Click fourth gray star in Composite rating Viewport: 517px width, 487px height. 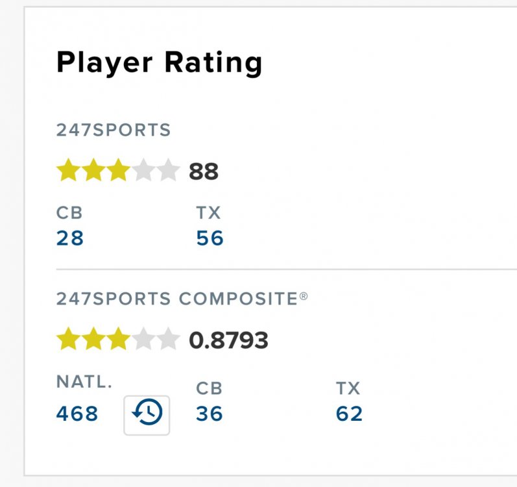(x=143, y=340)
